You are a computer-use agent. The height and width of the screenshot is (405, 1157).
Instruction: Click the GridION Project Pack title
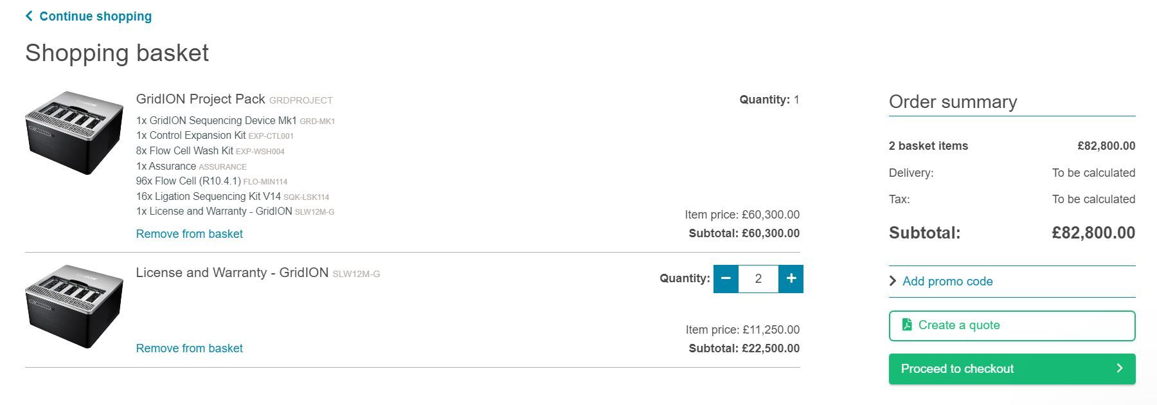201,99
